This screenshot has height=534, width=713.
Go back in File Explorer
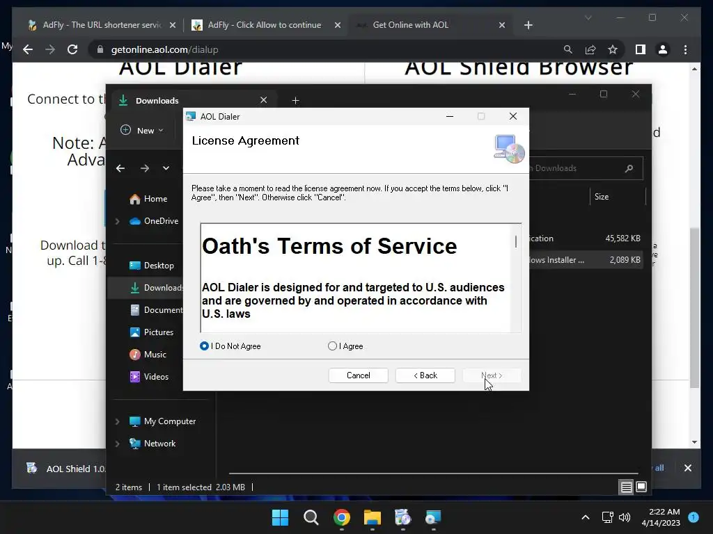point(120,168)
